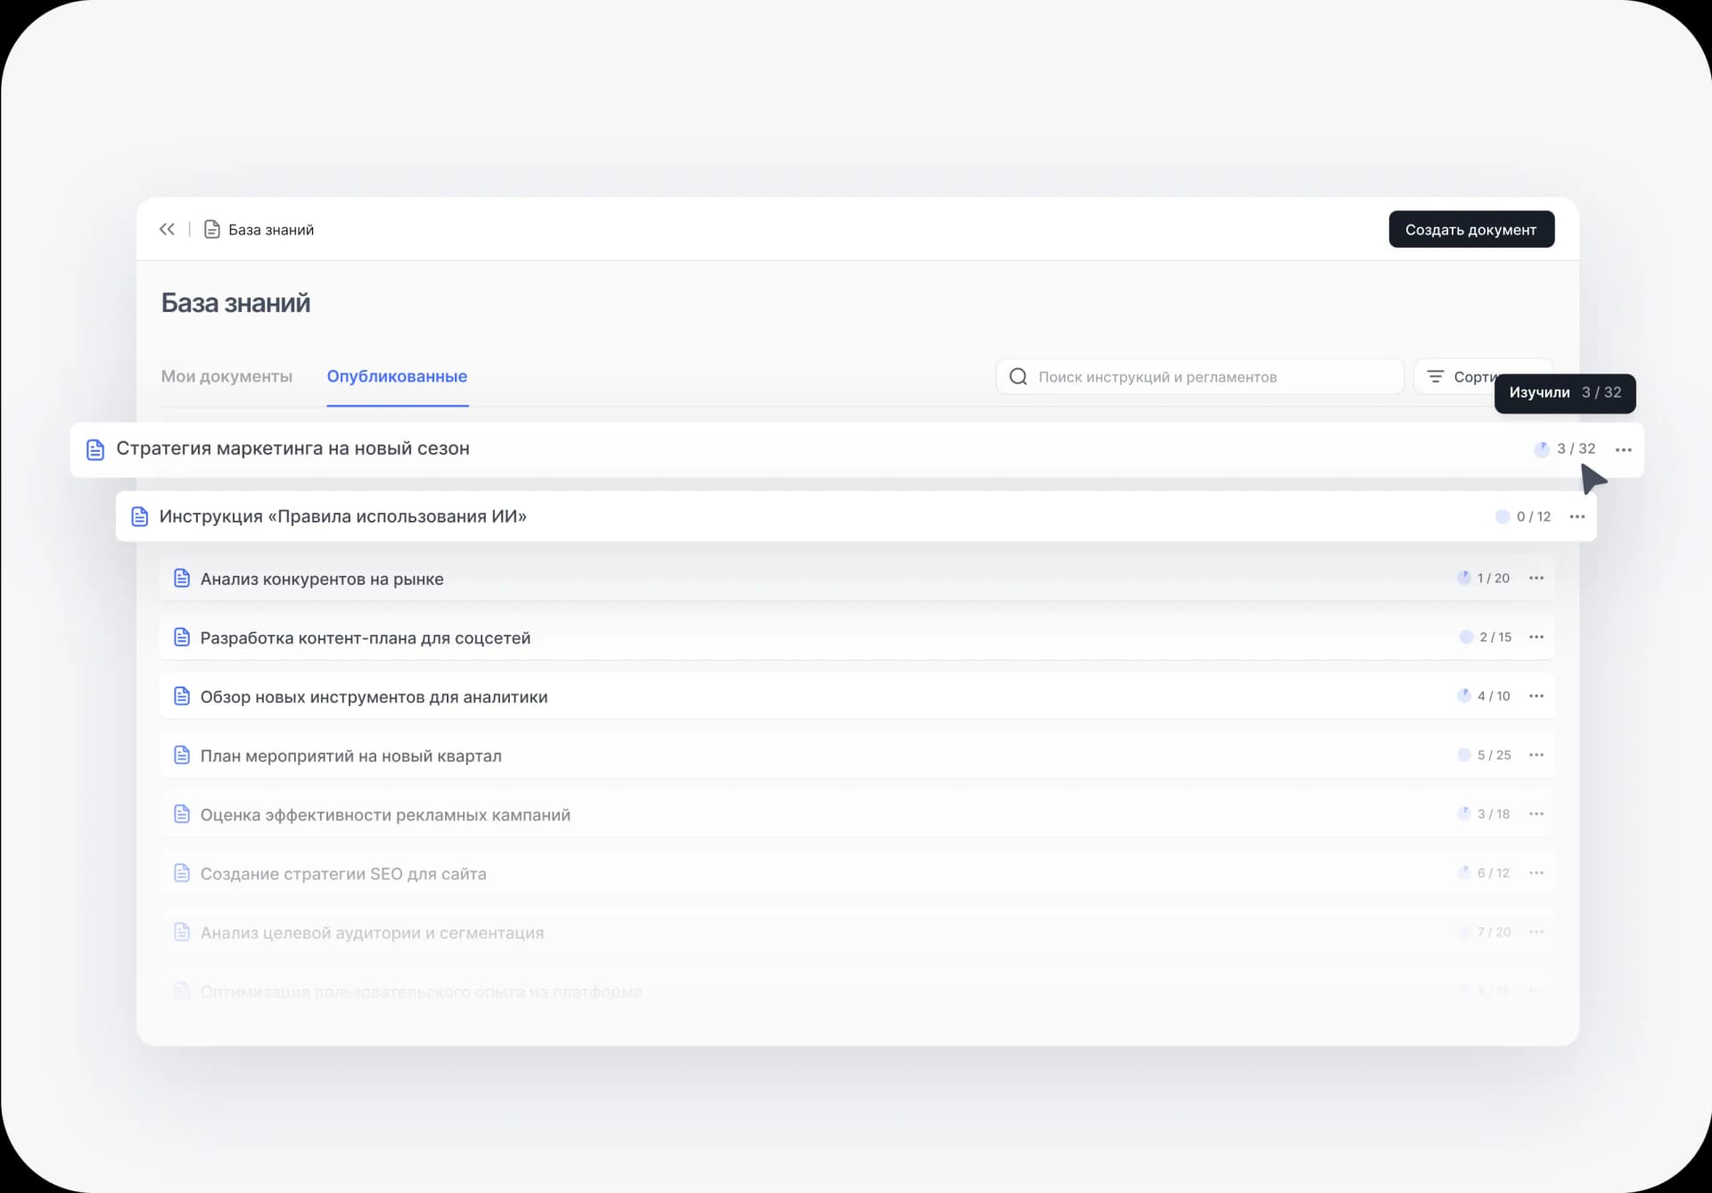Switch to Мои документы tab
The width and height of the screenshot is (1712, 1193).
point(226,376)
